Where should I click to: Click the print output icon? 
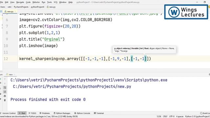5,96
